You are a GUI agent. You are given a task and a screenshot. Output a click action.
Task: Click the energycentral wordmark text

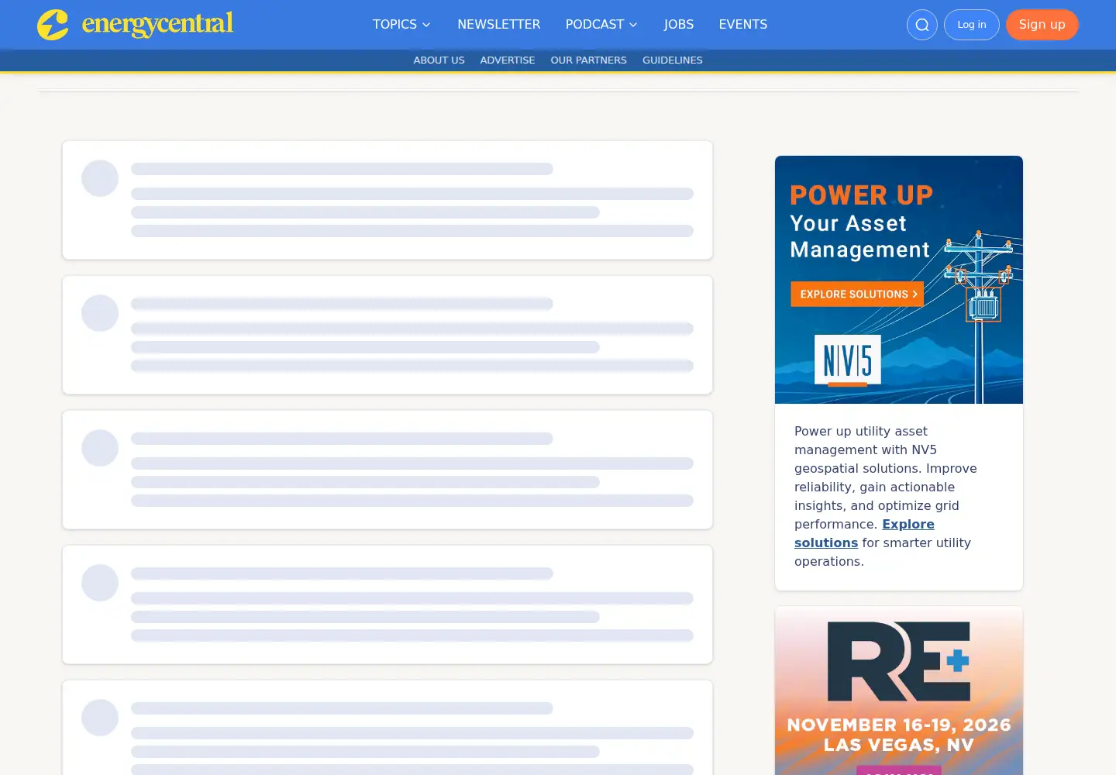[x=157, y=25]
